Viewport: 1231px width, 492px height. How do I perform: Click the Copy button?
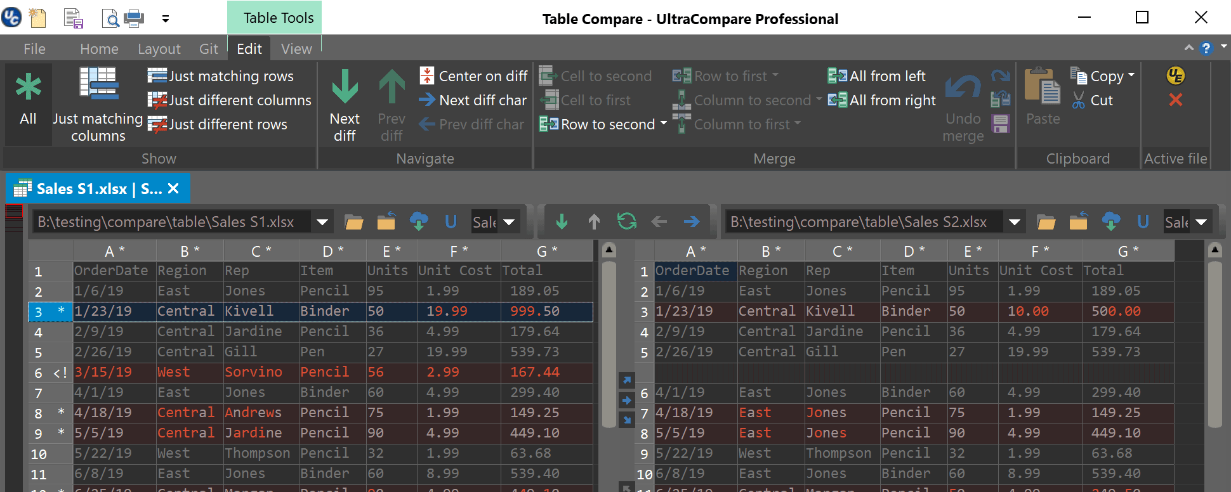(x=1097, y=76)
